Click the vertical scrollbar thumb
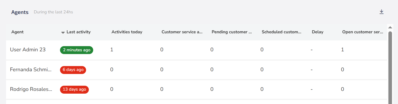This screenshot has height=104, width=398. [x=390, y=67]
